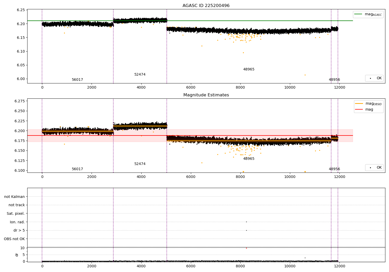Image resolution: width=389 pixels, height=272 pixels.
Task: Click the 'Magnitude Estimates' plot title
Action: [x=206, y=95]
